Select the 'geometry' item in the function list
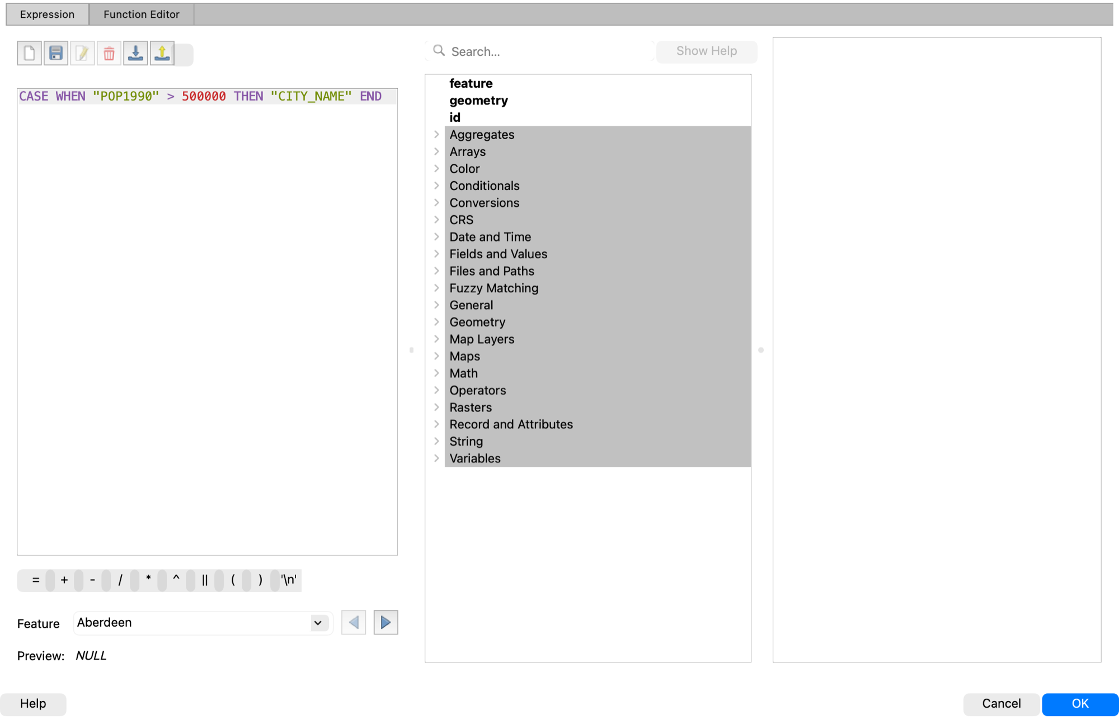 tap(598, 101)
